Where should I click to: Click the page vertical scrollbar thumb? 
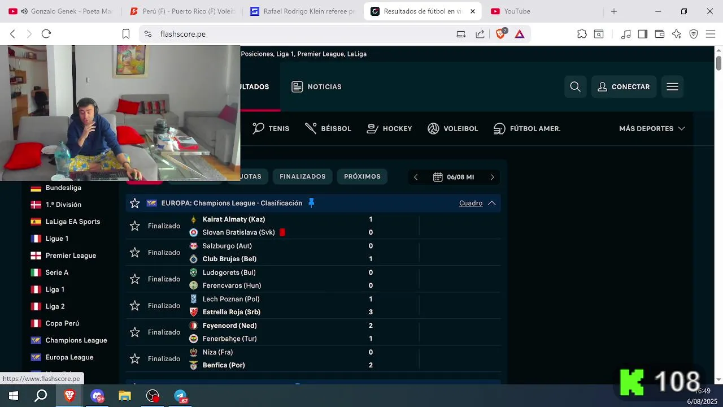(x=718, y=63)
